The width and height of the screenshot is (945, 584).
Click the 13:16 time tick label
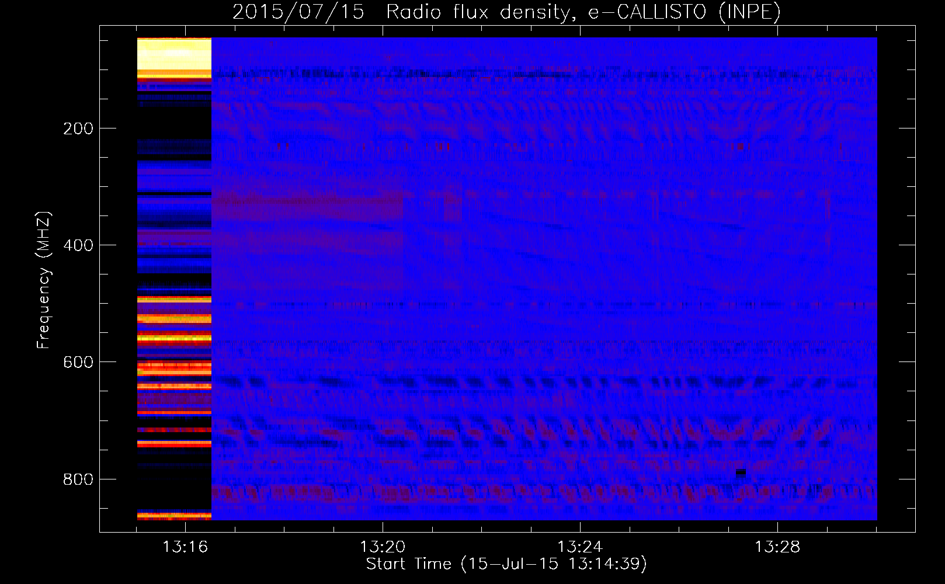pos(185,547)
